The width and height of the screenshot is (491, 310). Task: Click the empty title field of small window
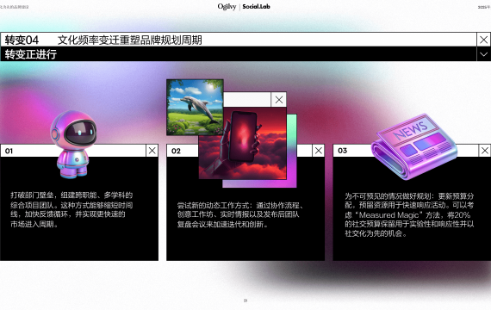247,100
